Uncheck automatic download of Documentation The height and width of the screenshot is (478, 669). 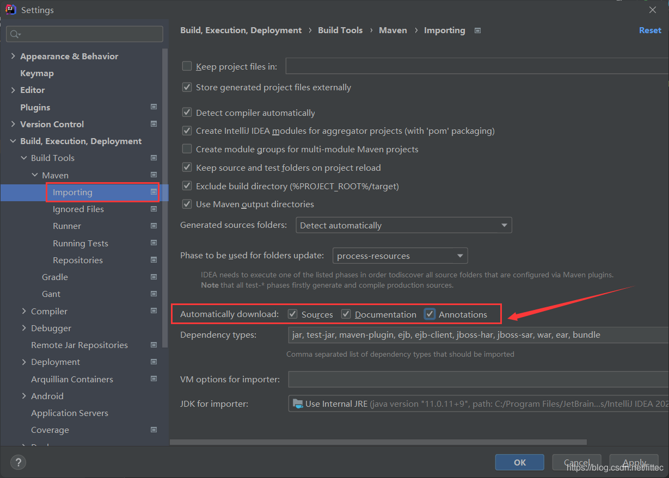346,314
